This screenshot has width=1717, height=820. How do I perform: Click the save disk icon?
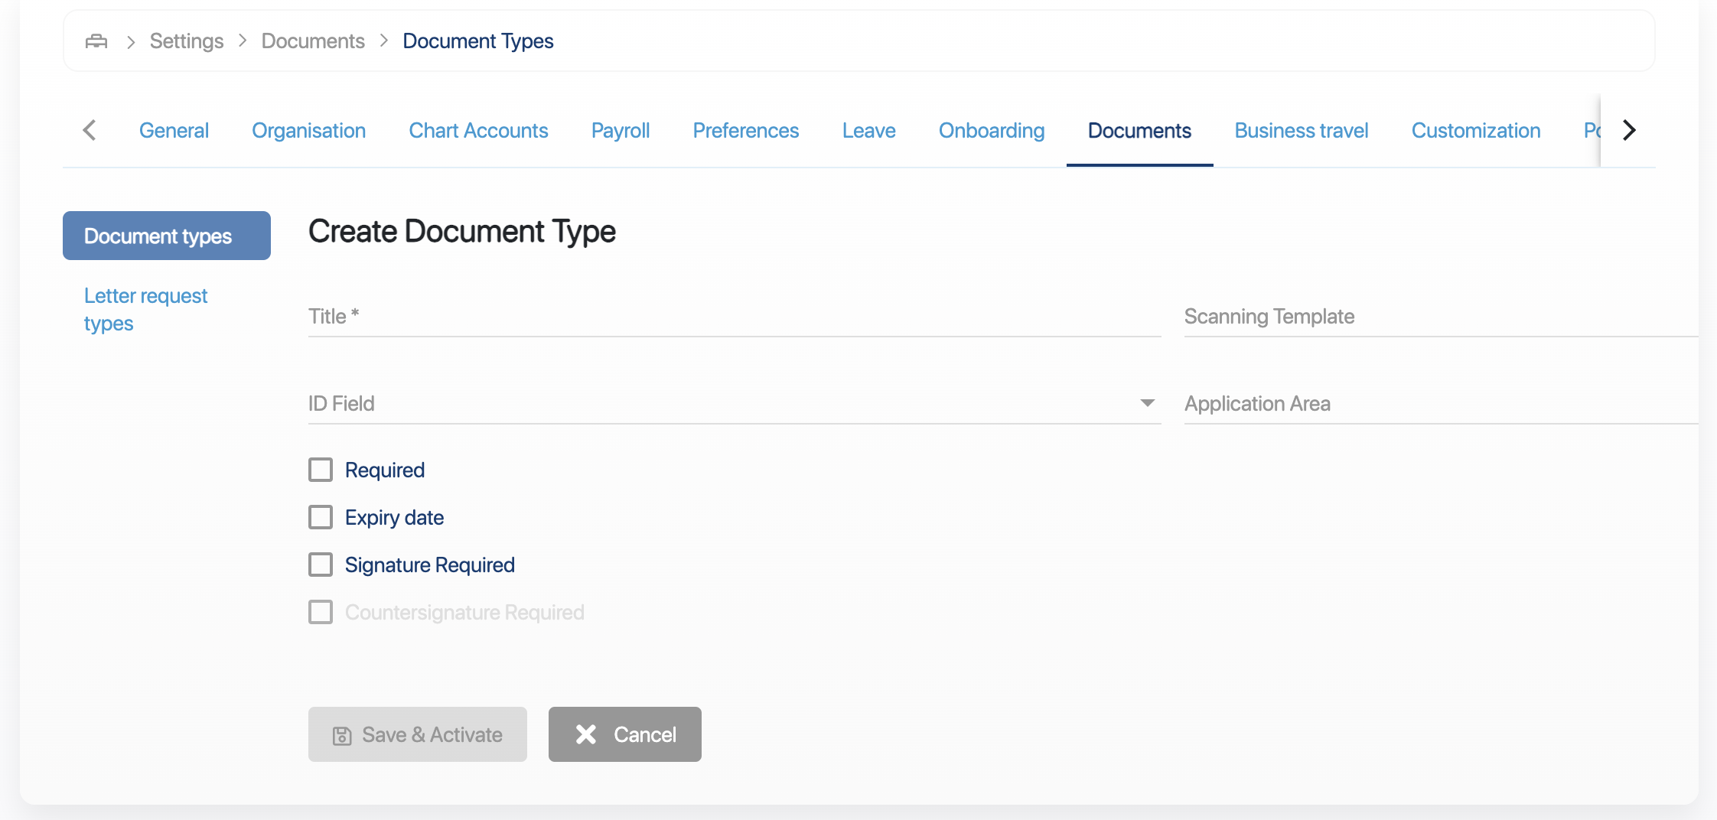pyautogui.click(x=342, y=735)
